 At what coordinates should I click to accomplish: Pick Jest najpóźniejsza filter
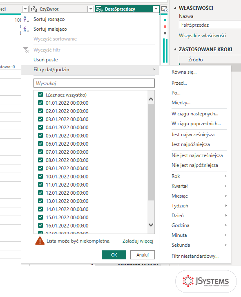tap(191, 144)
